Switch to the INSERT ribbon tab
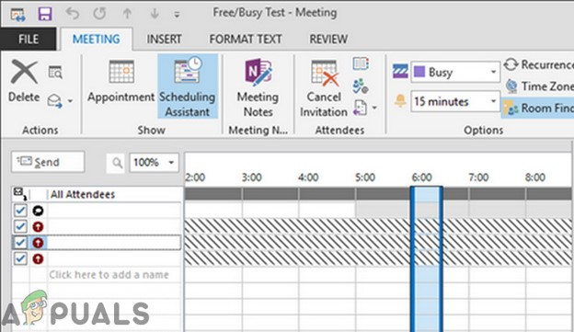Screen dimensions: 574x332 pos(164,39)
